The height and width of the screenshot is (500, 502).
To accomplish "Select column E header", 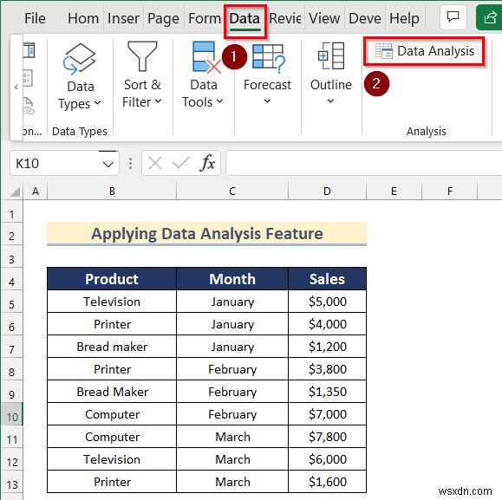I will (394, 192).
